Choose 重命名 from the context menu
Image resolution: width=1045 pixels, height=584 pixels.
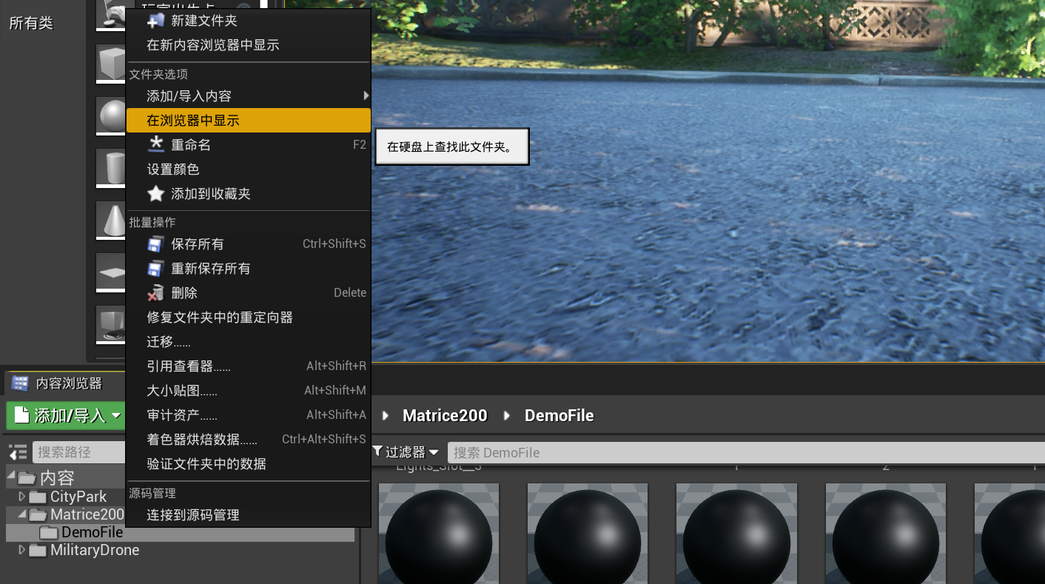click(248, 145)
